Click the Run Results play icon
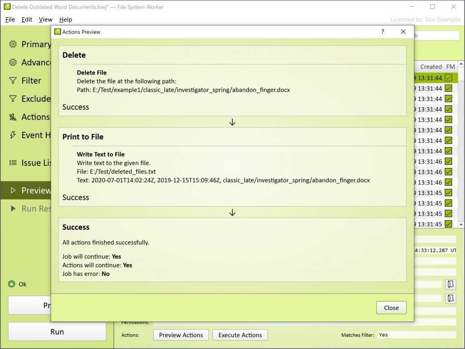 (13, 209)
